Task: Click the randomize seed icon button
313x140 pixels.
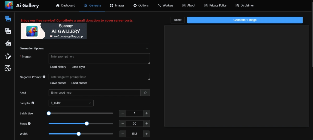Action: point(145,93)
